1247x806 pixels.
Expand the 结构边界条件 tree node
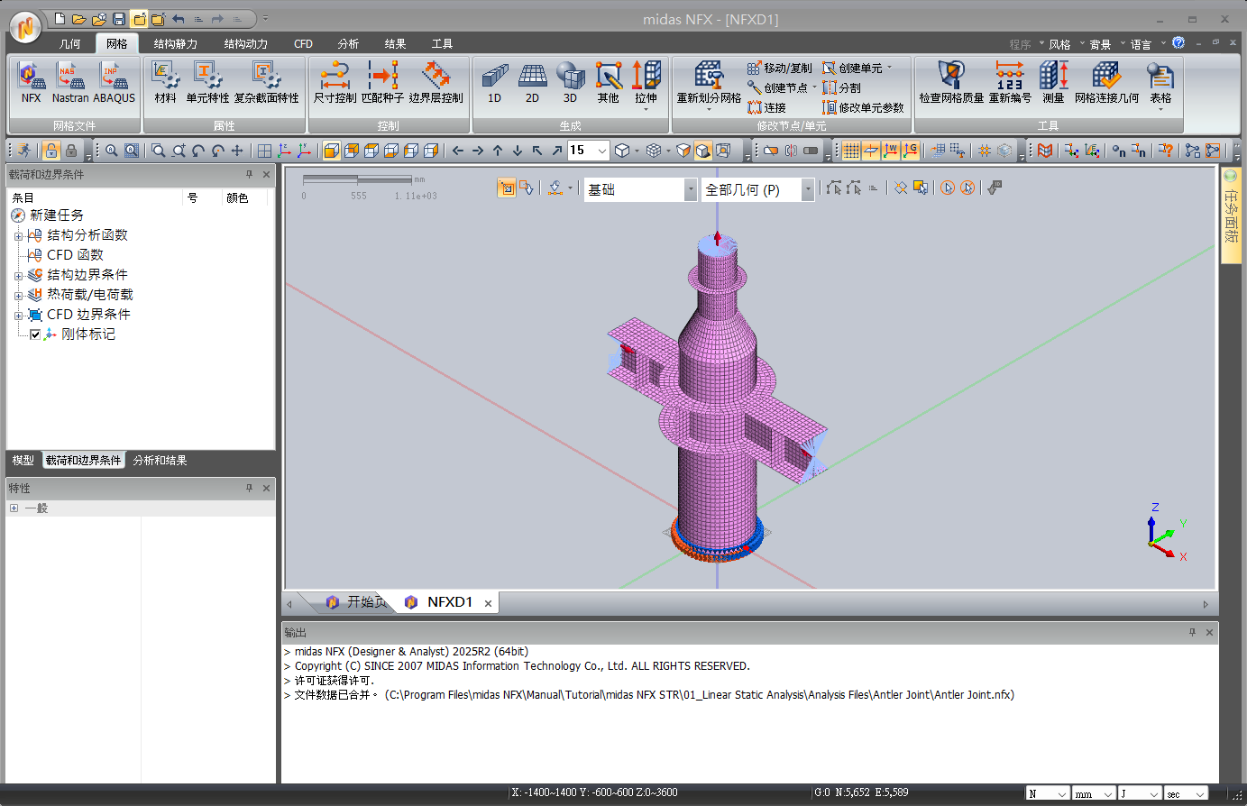pyautogui.click(x=18, y=276)
